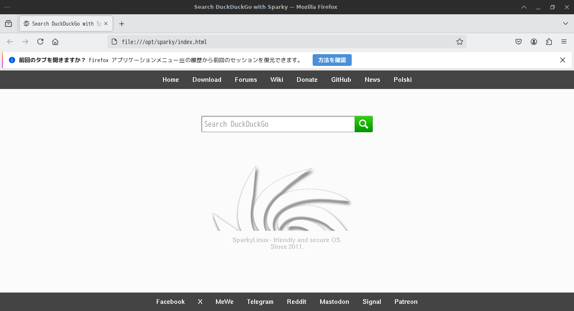Open the News navigation link
The image size is (574, 311).
372,80
